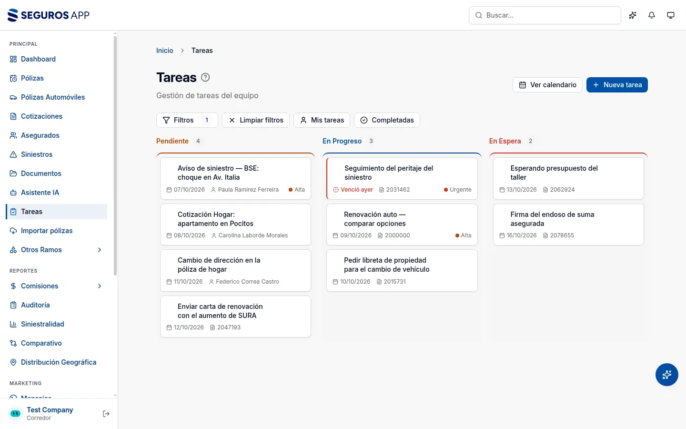Open Cotización Hogar apartamento en Pocitos card
Viewport: 686px width, 429px height.
[x=235, y=225]
